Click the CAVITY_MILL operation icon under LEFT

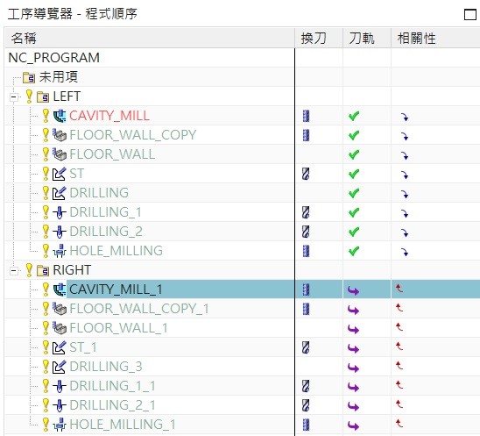click(x=60, y=116)
